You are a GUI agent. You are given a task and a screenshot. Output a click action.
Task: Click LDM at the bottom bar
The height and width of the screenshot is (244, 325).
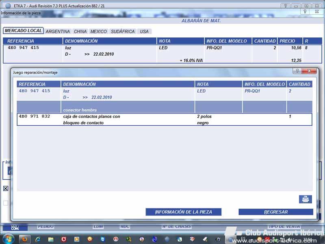(x=98, y=227)
